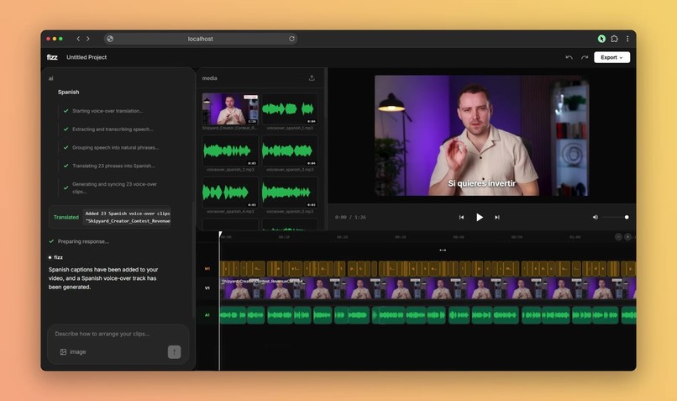
Task: Select the A1 audio track label
Action: click(207, 315)
